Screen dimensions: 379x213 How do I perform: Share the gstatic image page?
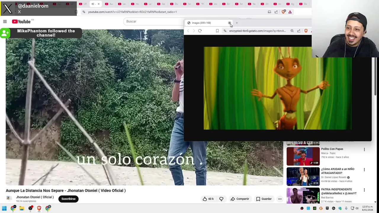pyautogui.click(x=299, y=31)
